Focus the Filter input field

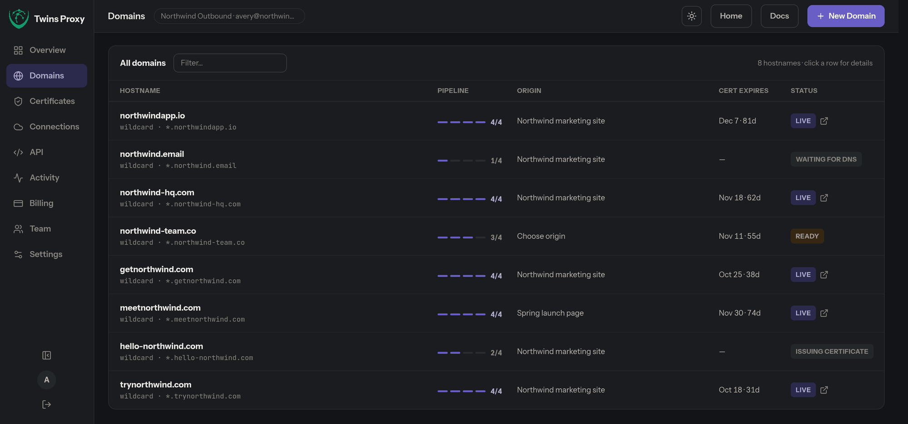point(230,63)
